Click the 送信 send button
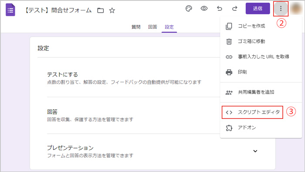 click(258, 9)
